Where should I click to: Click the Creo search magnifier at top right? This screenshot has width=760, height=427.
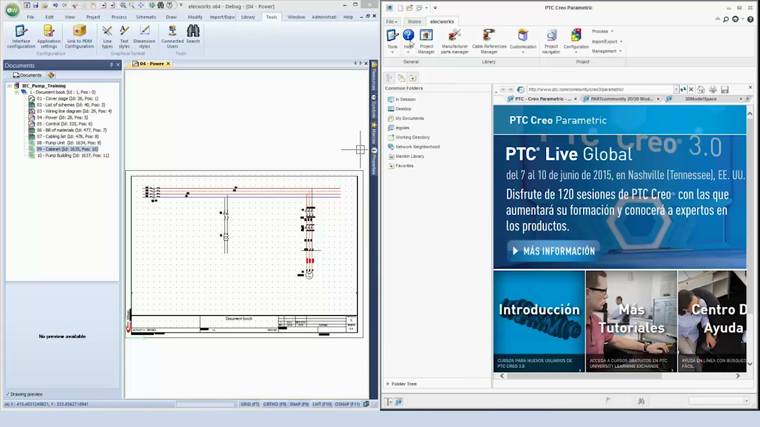click(x=726, y=19)
